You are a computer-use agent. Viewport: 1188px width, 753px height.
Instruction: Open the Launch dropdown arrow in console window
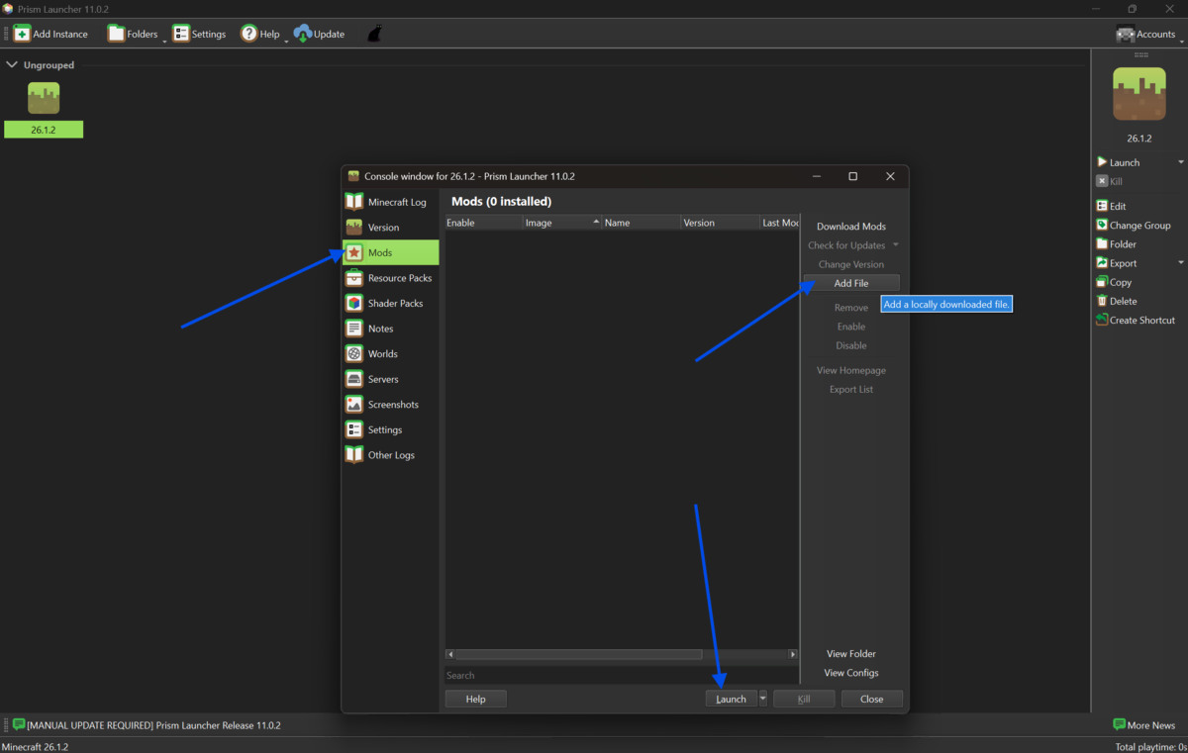pos(762,699)
